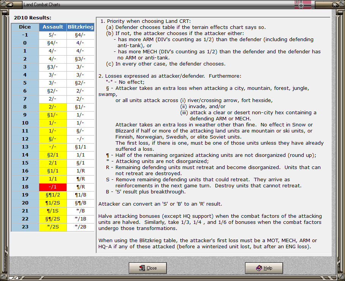Click Blitzkrieg result §1/- for dice 8
The width and height of the screenshot is (345, 281).
[81, 107]
